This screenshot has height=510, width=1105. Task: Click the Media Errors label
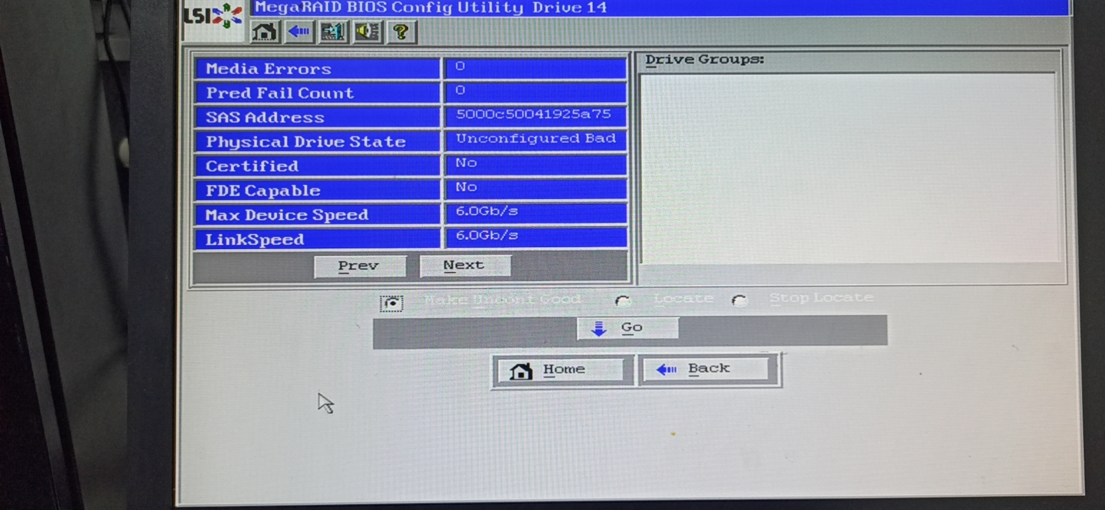pyautogui.click(x=268, y=69)
